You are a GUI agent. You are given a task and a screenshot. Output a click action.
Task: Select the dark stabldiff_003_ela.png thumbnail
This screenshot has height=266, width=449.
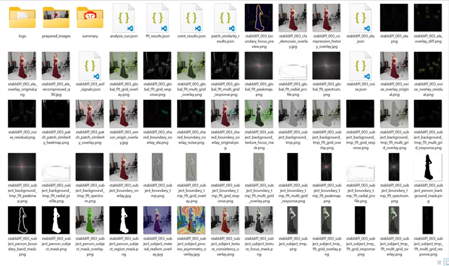pyautogui.click(x=394, y=18)
